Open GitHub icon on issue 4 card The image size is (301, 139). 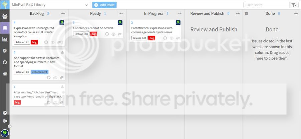point(46,42)
